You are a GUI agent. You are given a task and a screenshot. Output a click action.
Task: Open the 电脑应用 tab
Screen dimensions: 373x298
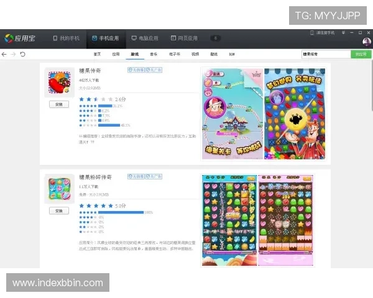click(x=145, y=38)
